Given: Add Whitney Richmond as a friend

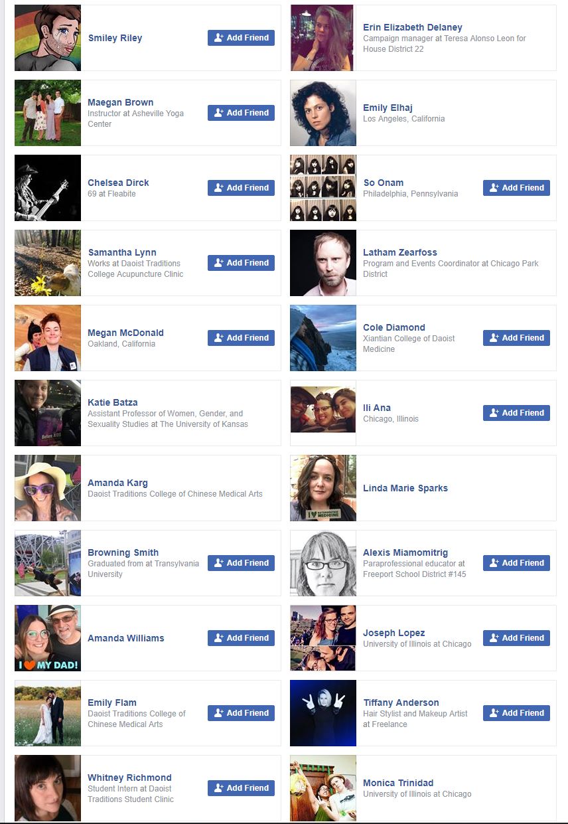Looking at the screenshot, I should click(241, 788).
